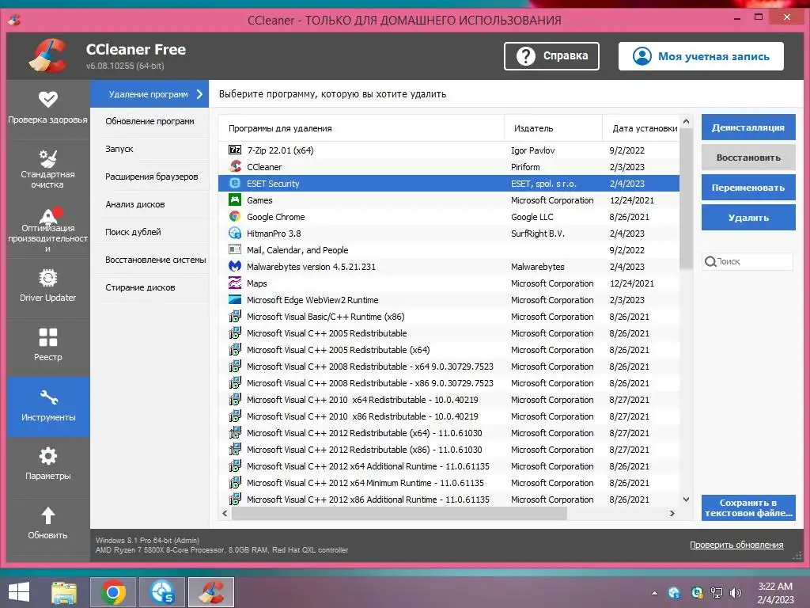Viewport: 810px width, 608px height.
Task: Click the Mail, Calendar, and People icon
Action: pos(235,249)
